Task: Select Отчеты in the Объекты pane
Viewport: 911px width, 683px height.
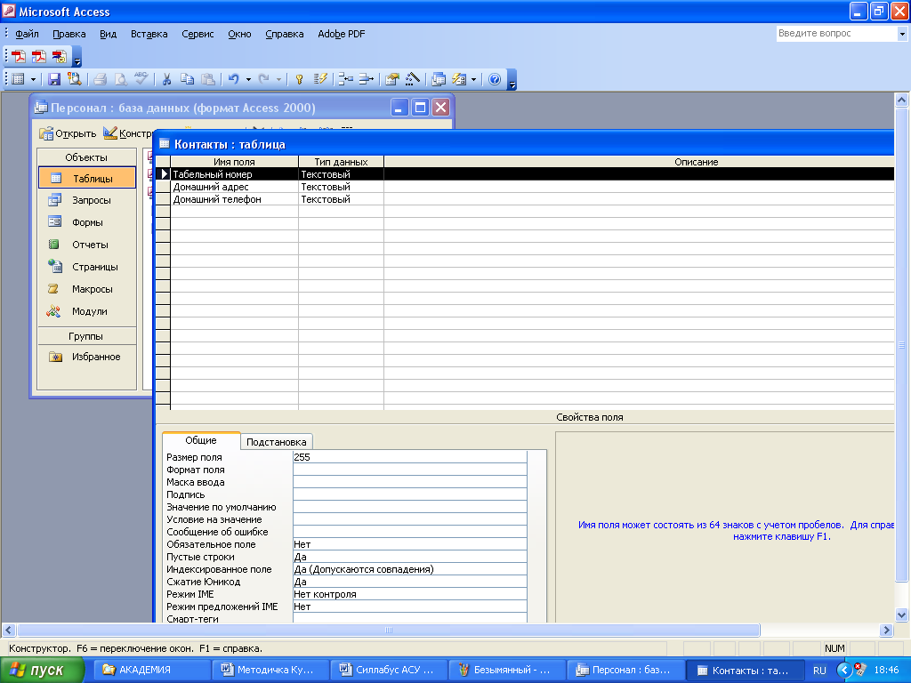Action: [x=87, y=245]
